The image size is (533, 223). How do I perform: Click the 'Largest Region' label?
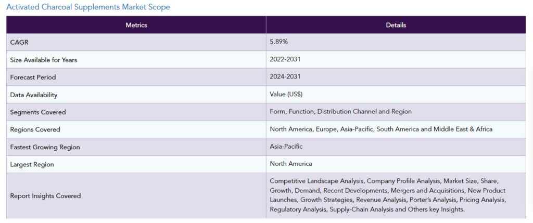coord(32,165)
